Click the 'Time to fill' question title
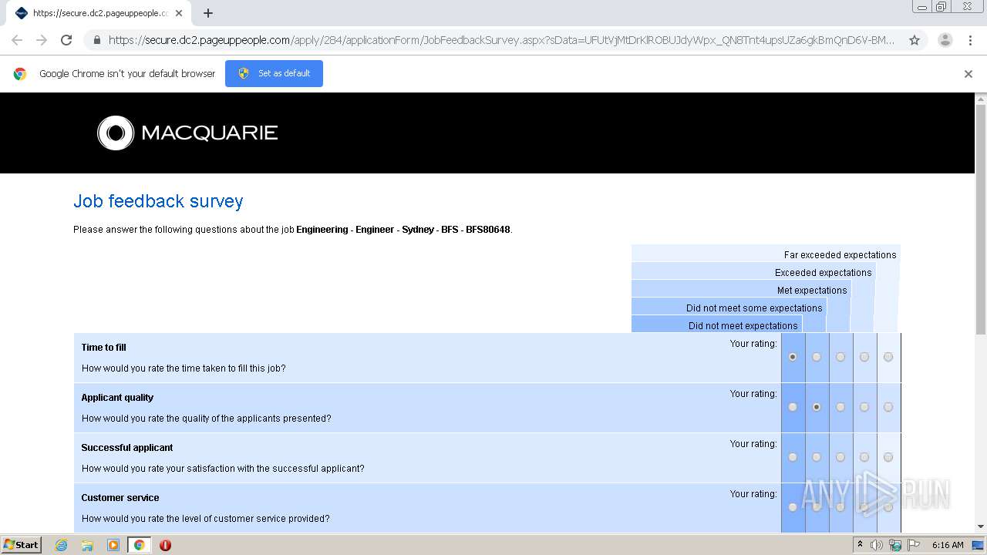 (x=103, y=348)
